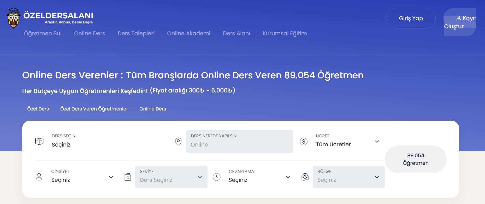The width and height of the screenshot is (485, 204).
Task: Expand the Cevaplama dropdown
Action: point(288,177)
